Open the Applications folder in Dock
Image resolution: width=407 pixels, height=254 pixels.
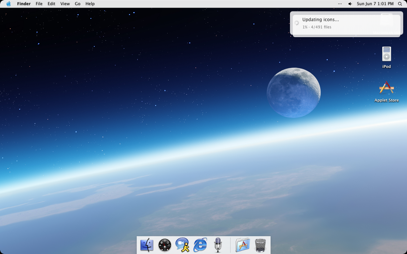[243, 245]
